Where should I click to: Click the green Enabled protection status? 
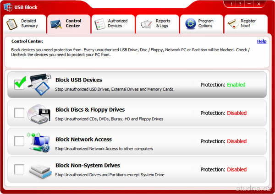pos(236,85)
